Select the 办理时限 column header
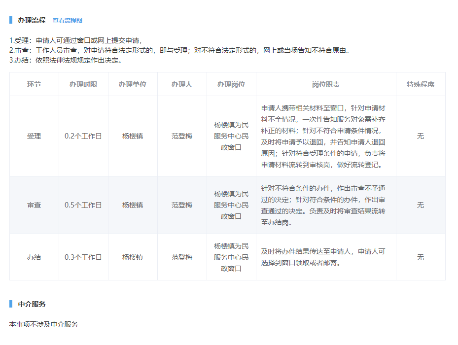This screenshot has height=345, width=458. 83,84
